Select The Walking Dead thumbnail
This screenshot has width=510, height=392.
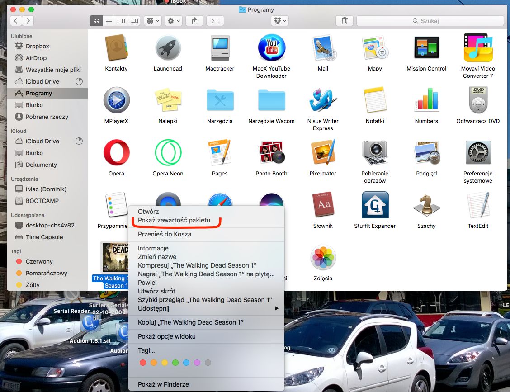pyautogui.click(x=114, y=257)
